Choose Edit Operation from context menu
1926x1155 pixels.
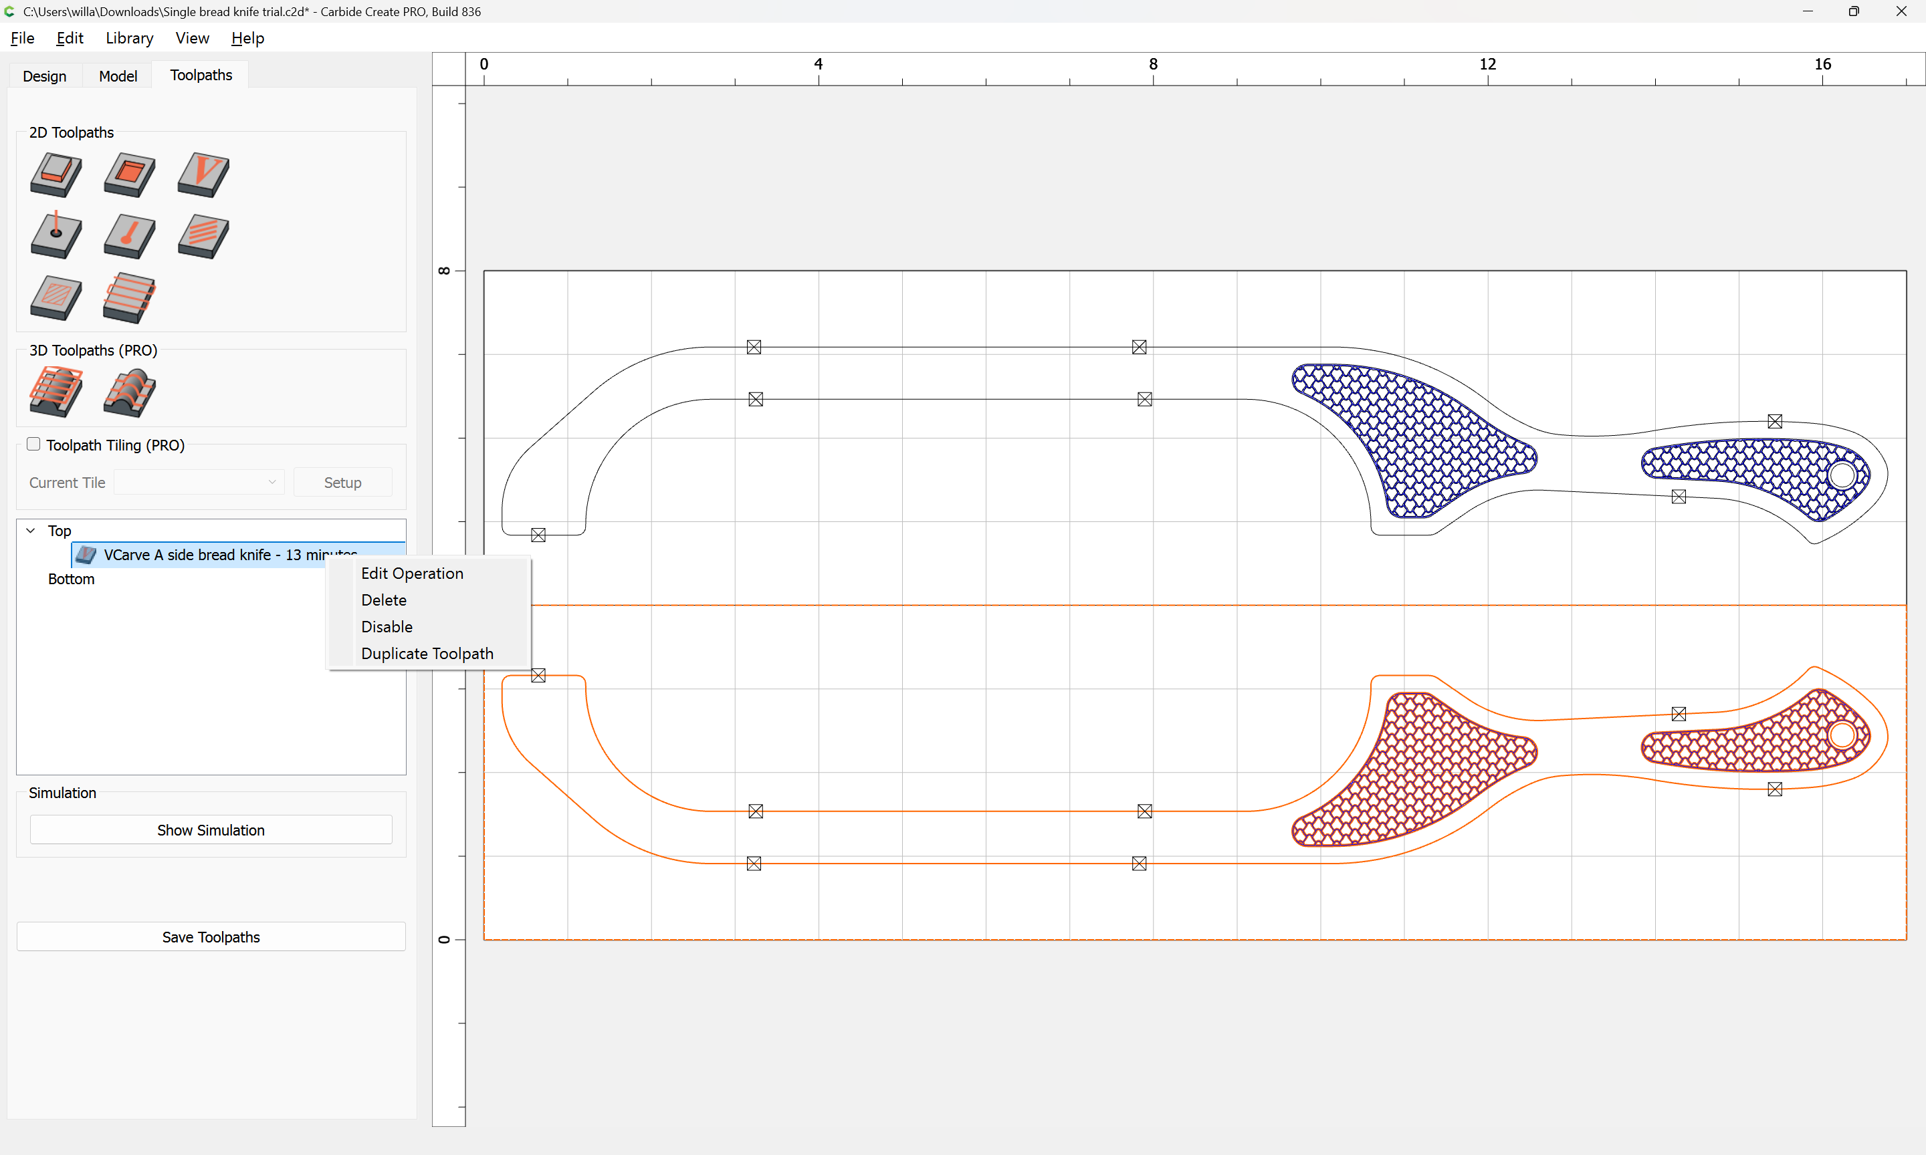(412, 573)
